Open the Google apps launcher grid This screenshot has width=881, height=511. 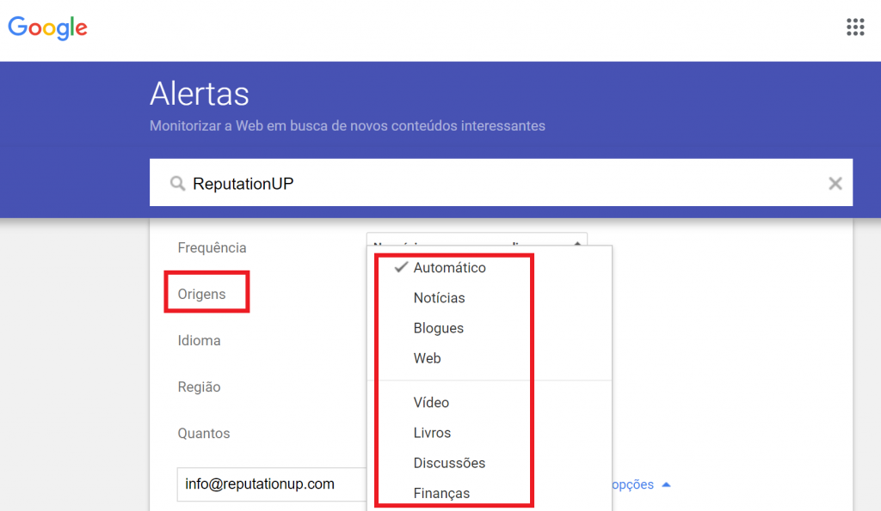pos(855,27)
